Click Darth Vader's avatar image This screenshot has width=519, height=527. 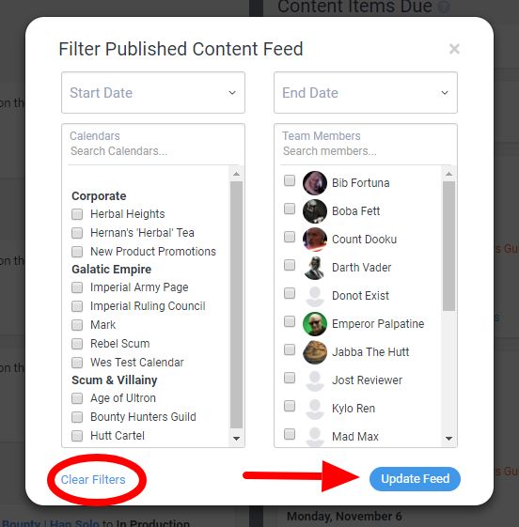[x=315, y=268]
